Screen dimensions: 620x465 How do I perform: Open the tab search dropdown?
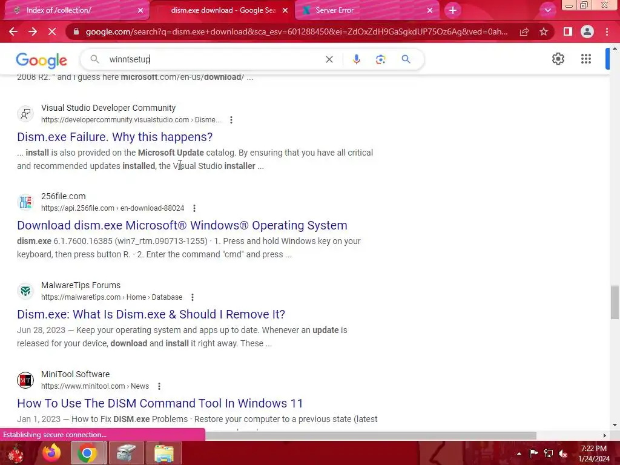click(x=547, y=10)
